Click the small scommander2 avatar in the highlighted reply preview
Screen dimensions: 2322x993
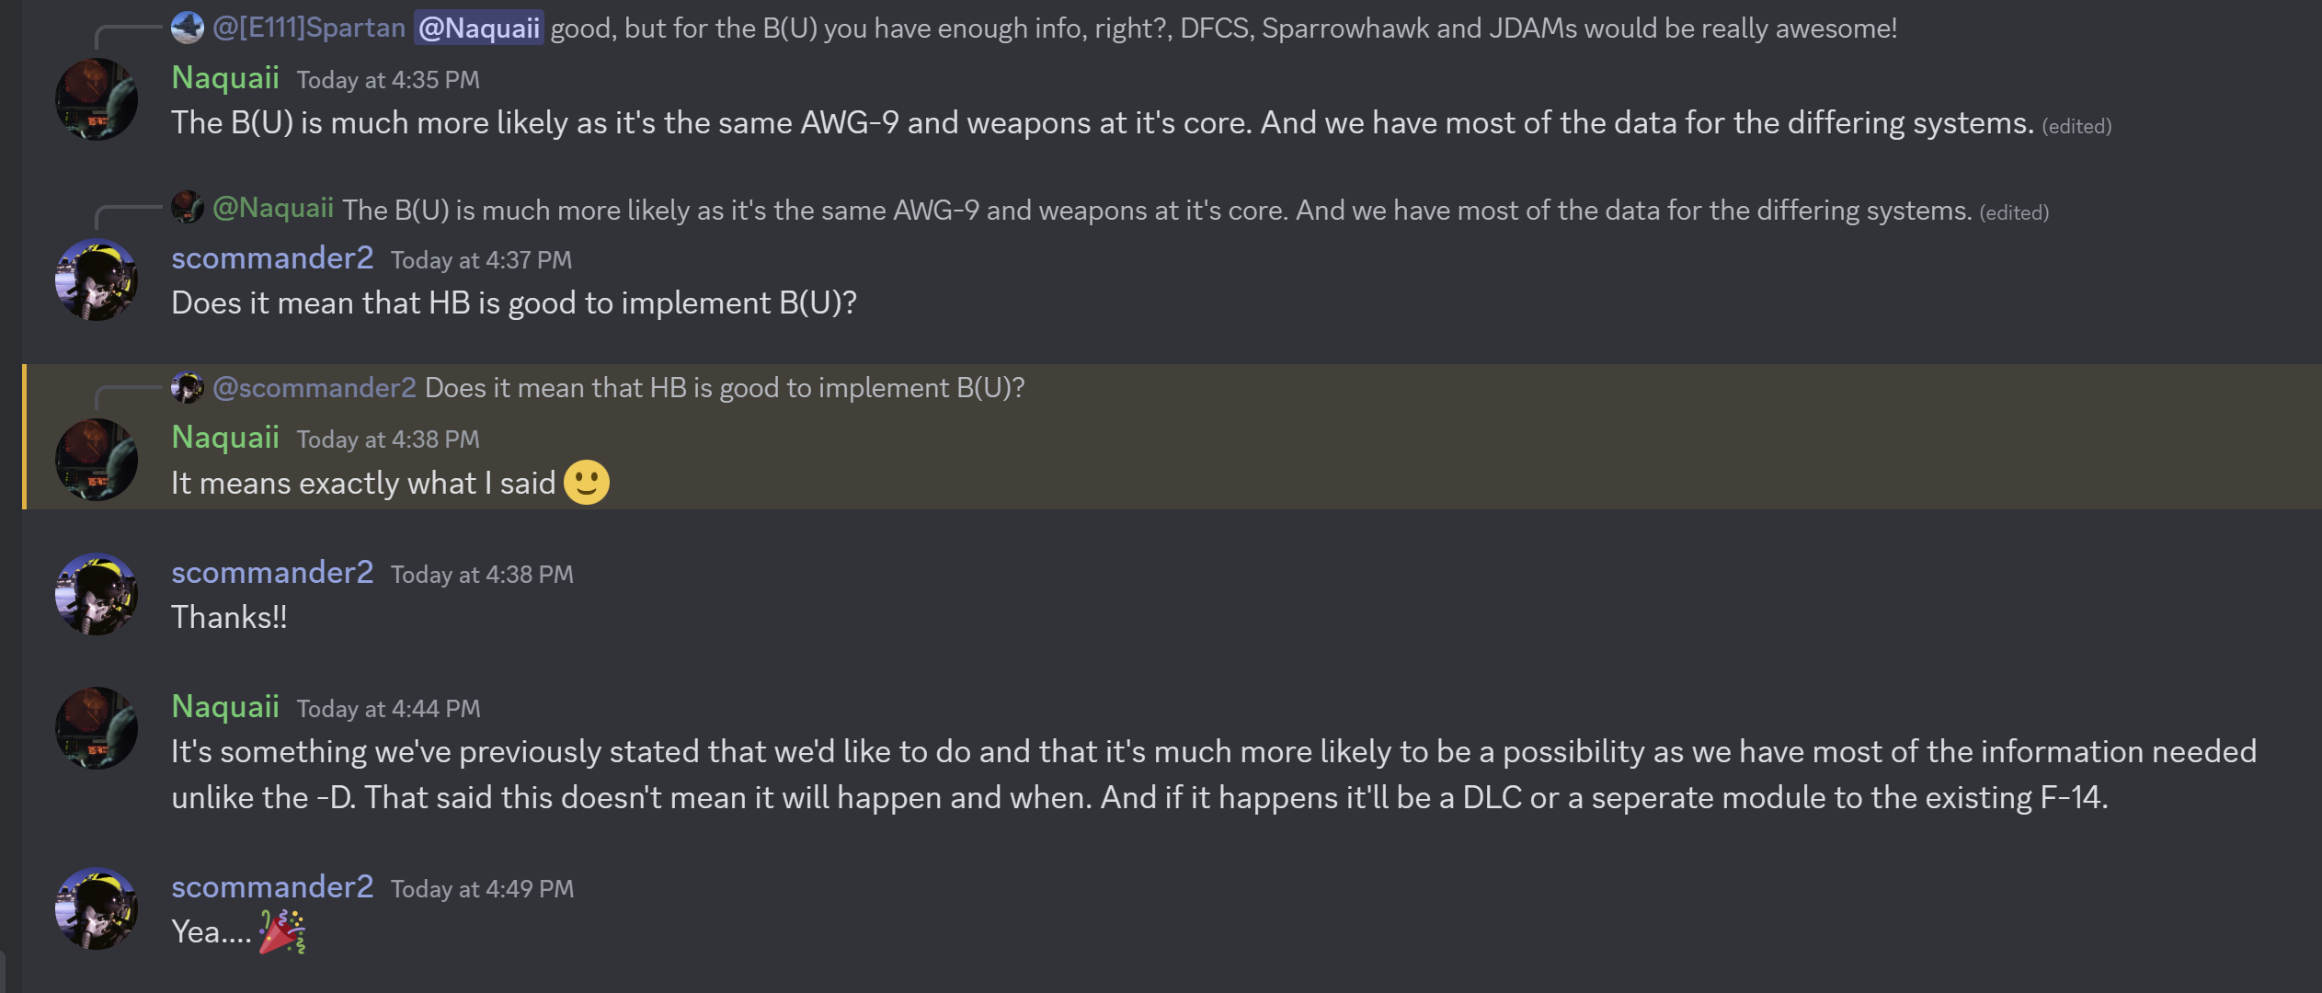[188, 387]
